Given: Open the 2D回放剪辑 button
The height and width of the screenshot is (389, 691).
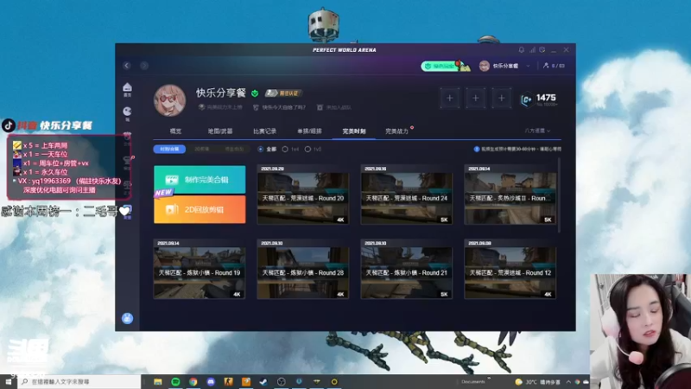Looking at the screenshot, I should (x=200, y=209).
